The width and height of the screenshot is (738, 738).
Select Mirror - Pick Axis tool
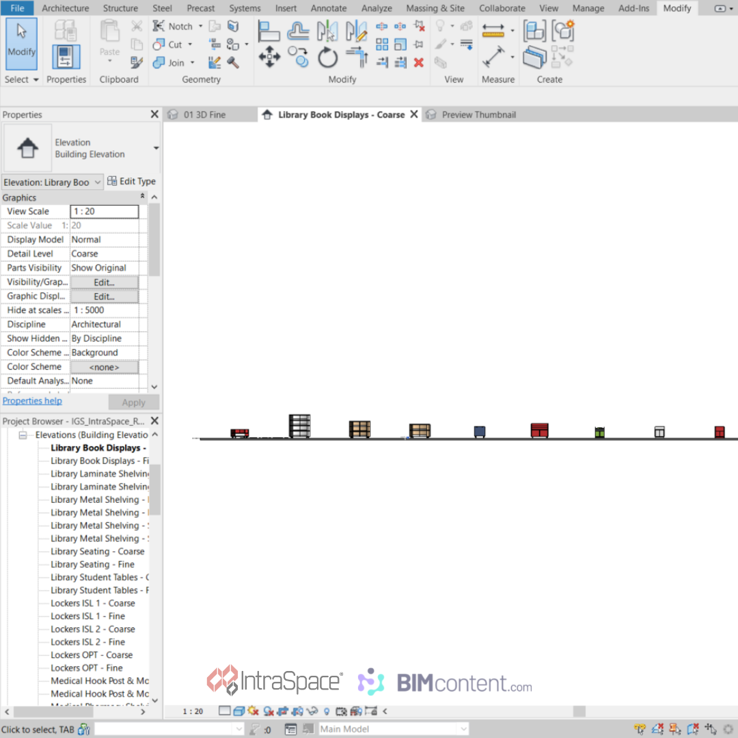click(327, 31)
